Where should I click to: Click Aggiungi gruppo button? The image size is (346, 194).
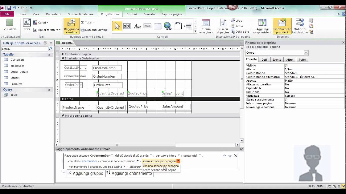(x=86, y=173)
